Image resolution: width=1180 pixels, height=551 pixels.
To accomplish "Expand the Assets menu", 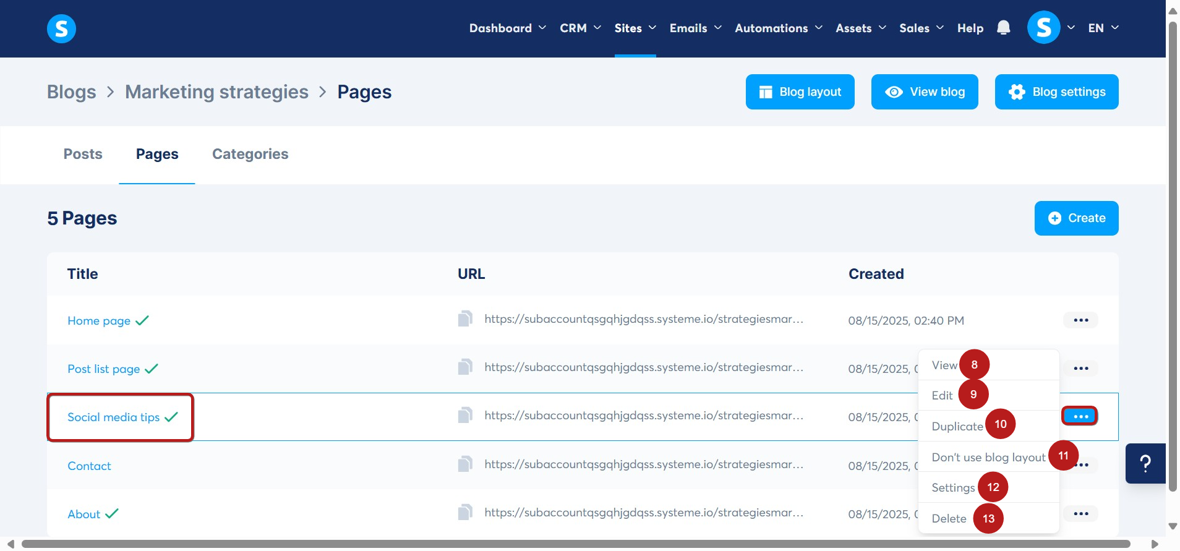I will [x=861, y=28].
